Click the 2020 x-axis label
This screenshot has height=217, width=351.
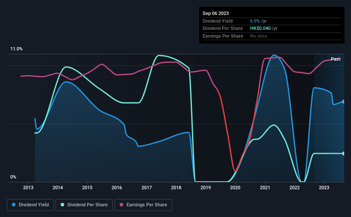(x=235, y=188)
